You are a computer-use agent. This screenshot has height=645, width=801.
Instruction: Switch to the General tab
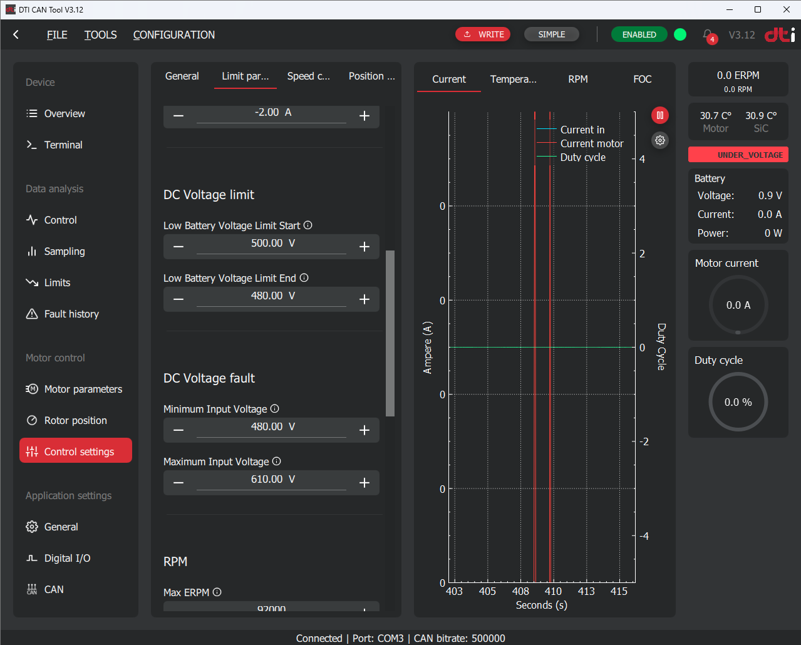click(182, 76)
